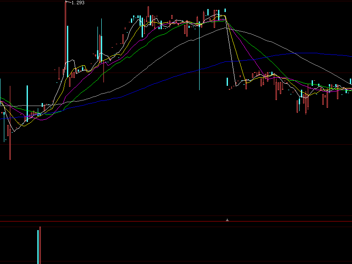Click the dark red horizontal gridline in the empty lower chart area

[x=172, y=145]
